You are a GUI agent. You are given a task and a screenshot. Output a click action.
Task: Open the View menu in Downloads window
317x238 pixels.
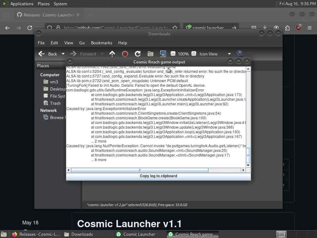[69, 43]
